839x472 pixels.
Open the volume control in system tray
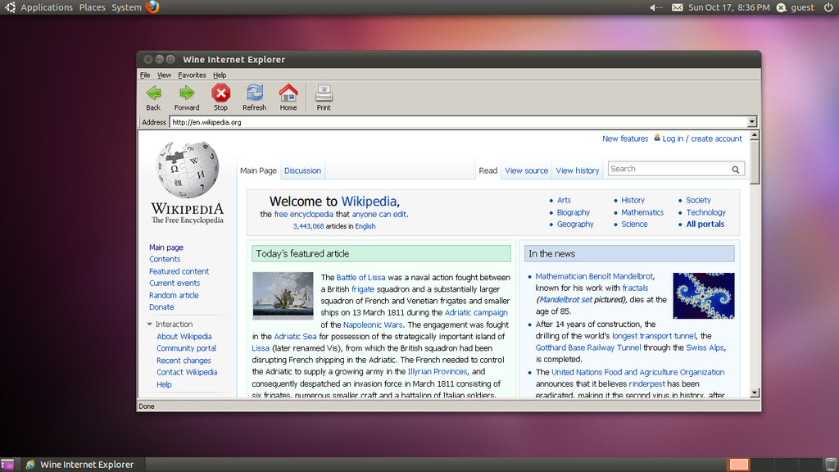[655, 7]
